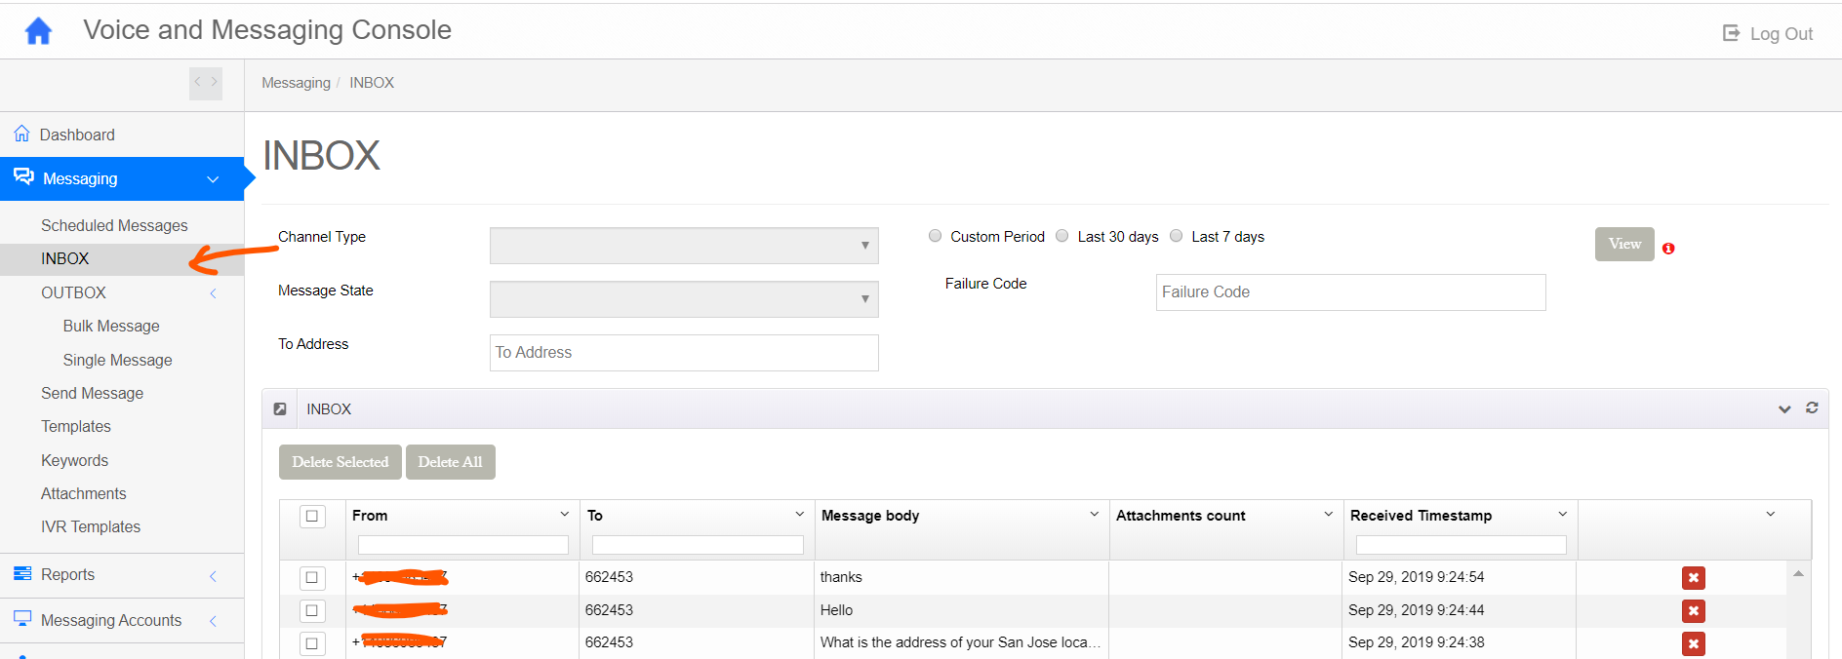Click the refresh icon in INBOX panel header
Image resolution: width=1842 pixels, height=659 pixels.
click(x=1812, y=408)
